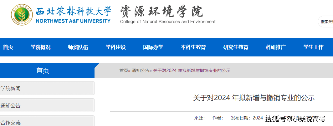Click 通知公告 in the breadcrumb trail
The image size is (333, 126).
pos(141,70)
